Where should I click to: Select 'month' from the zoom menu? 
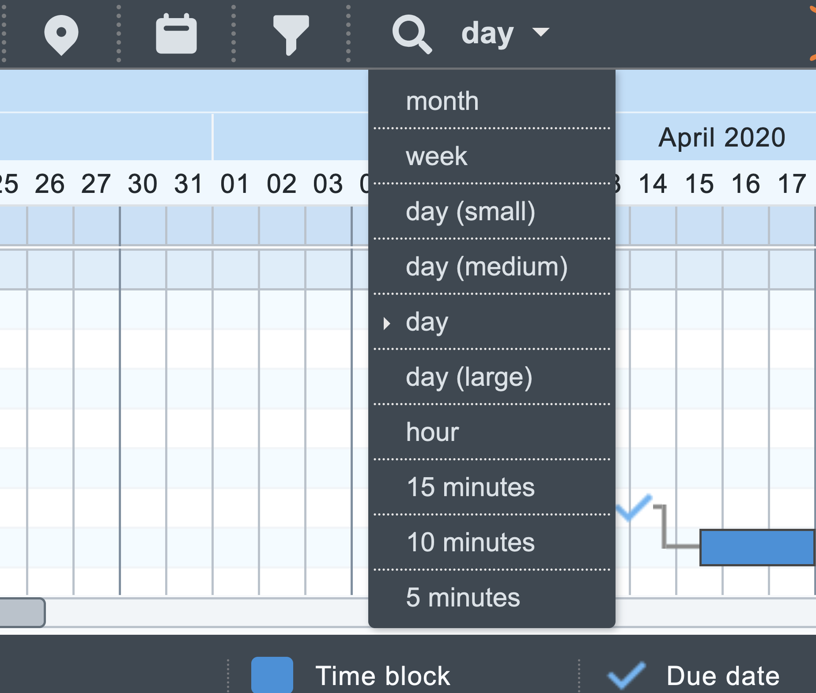pyautogui.click(x=442, y=100)
